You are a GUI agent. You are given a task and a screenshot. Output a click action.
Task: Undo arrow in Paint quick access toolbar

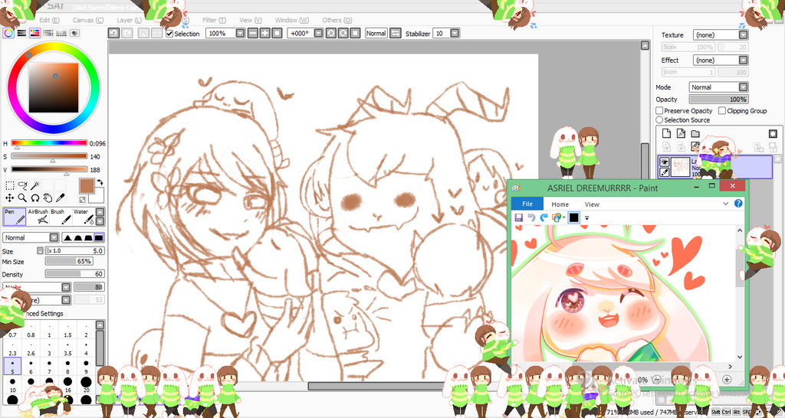click(532, 217)
